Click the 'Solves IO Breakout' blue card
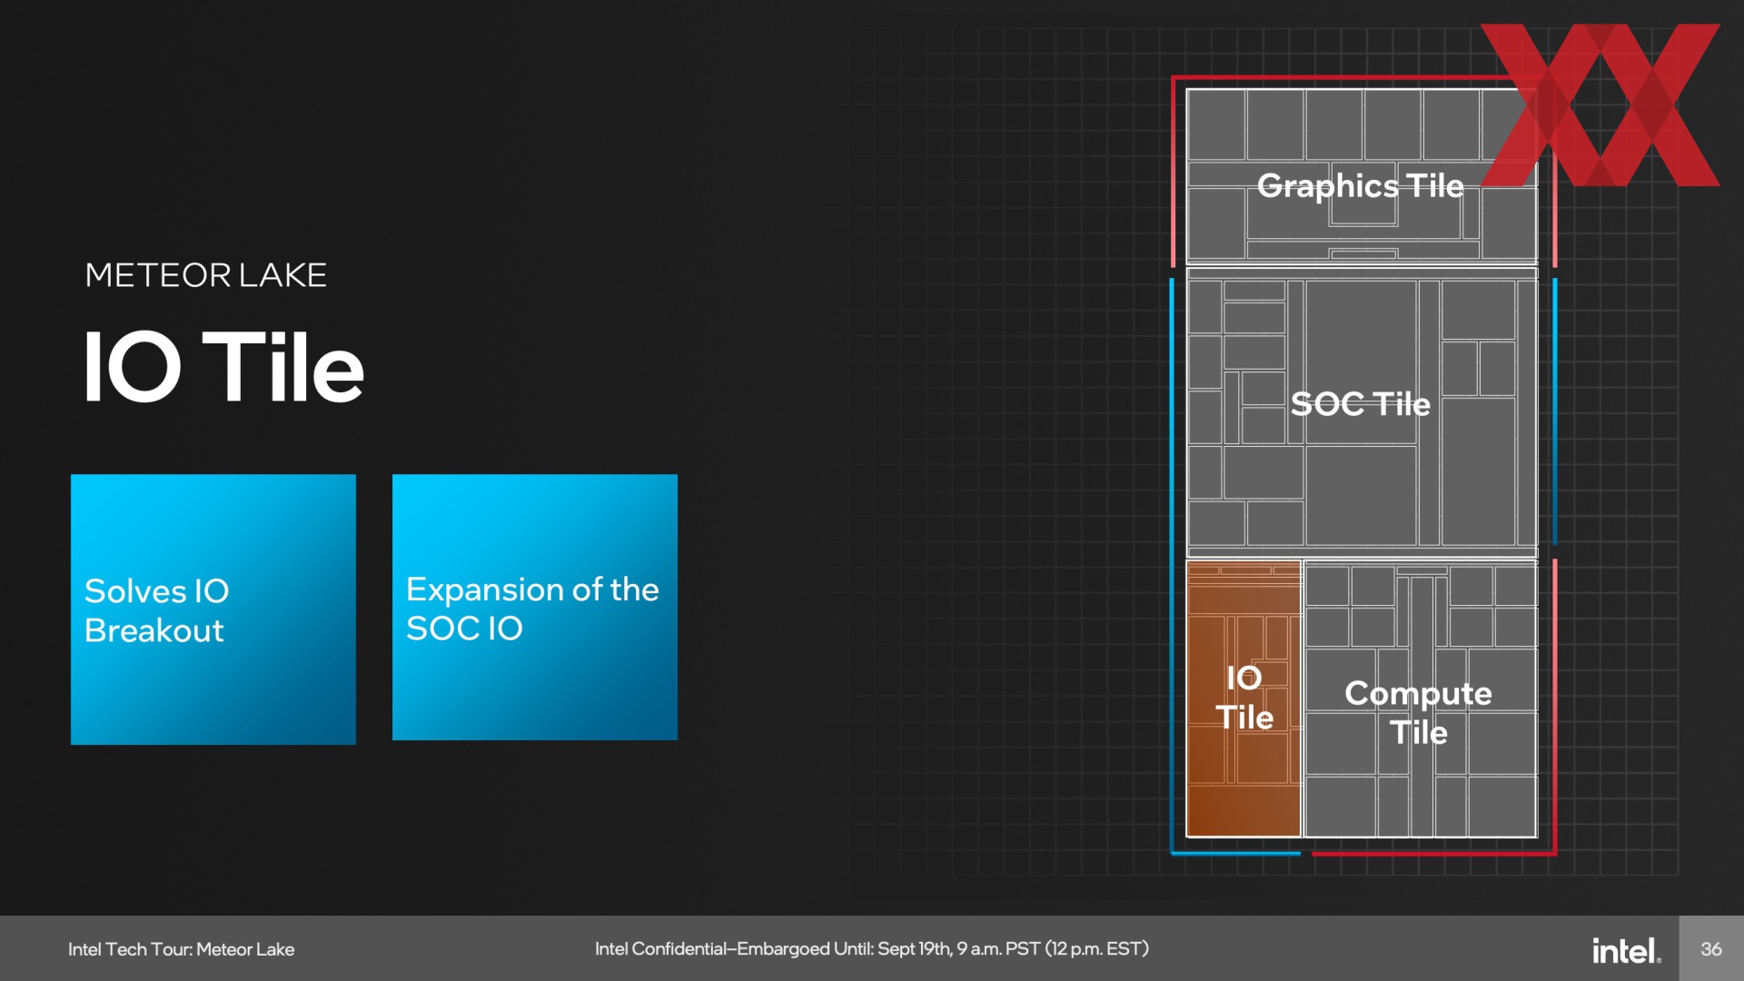 213,609
